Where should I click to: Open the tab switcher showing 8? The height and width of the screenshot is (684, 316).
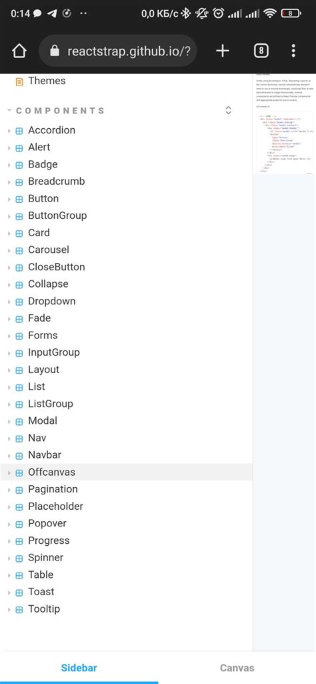(x=261, y=51)
